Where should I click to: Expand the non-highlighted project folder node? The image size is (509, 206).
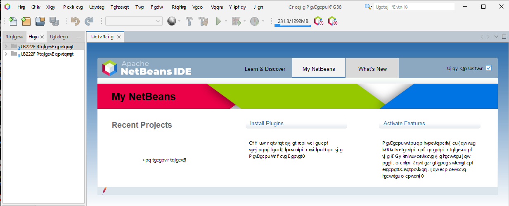[x=6, y=54]
